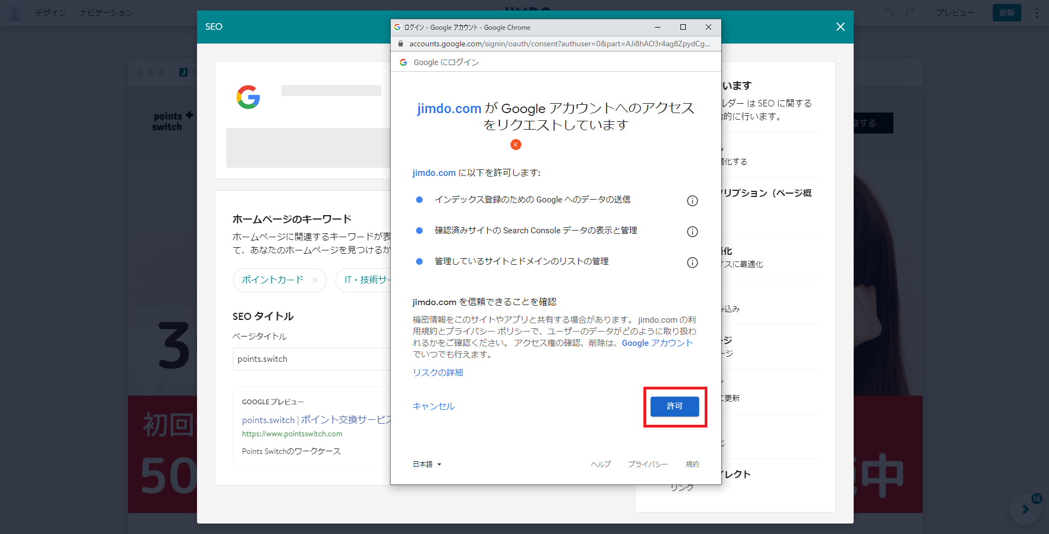Click the lock icon in address bar
1049x534 pixels.
click(401, 44)
